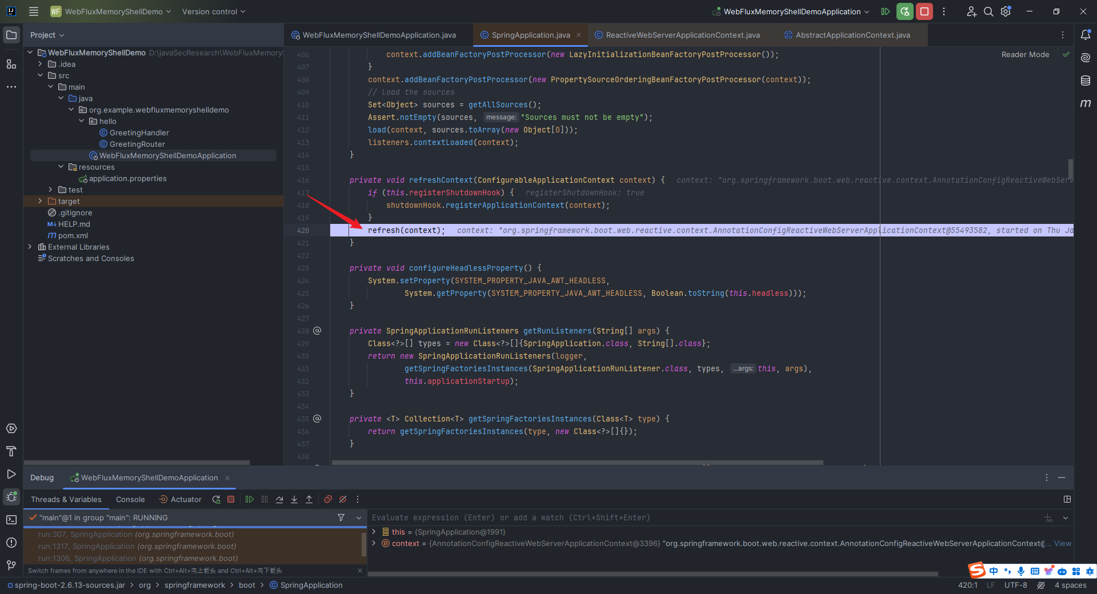
Task: Click the 4 spaces indent status
Action: 1070,585
